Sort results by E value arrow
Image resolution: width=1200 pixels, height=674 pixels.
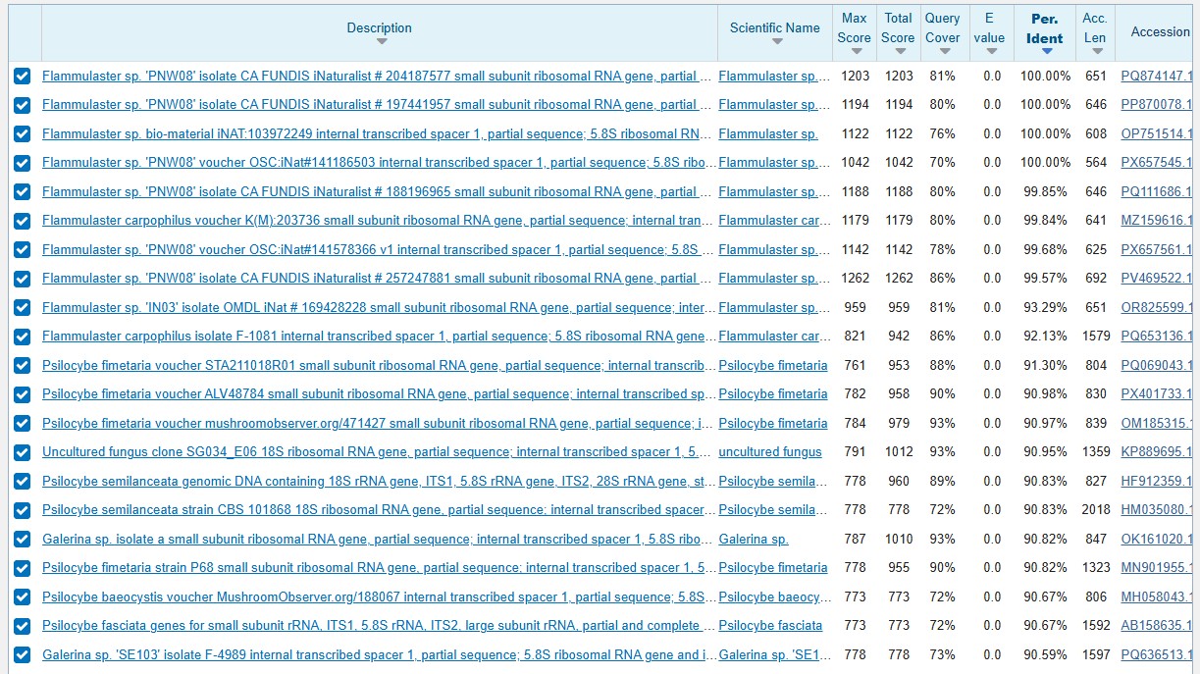988,51
